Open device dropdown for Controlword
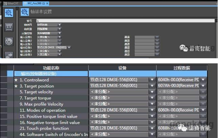The image size is (218, 138). pyautogui.click(x=152, y=80)
